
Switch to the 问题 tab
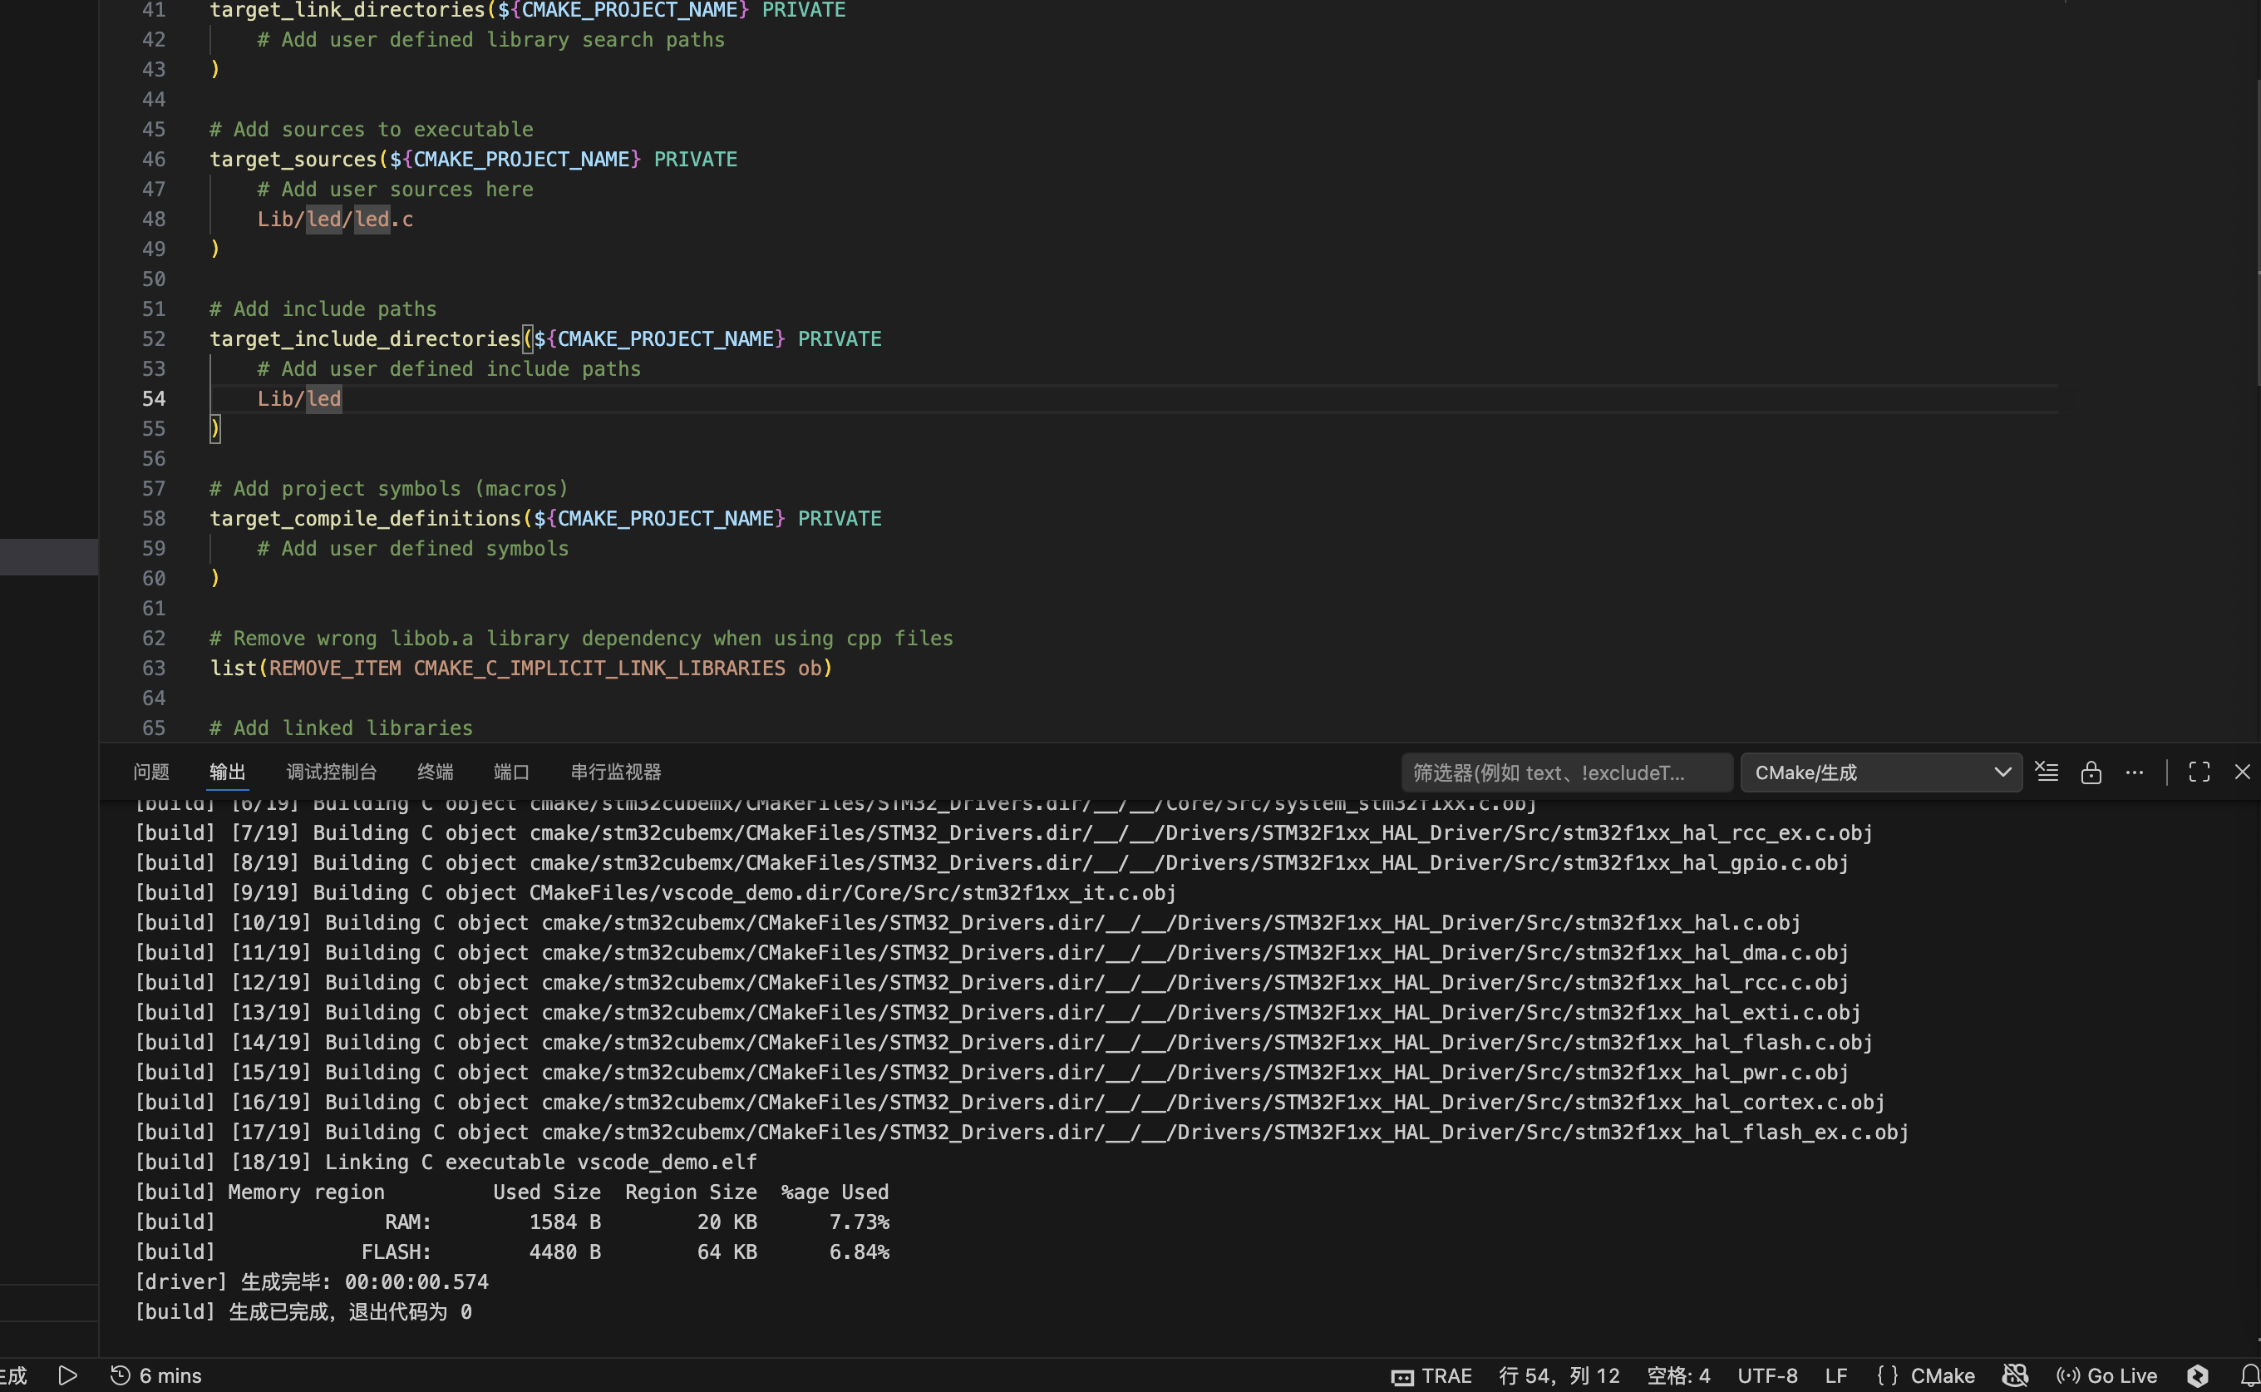coord(151,772)
